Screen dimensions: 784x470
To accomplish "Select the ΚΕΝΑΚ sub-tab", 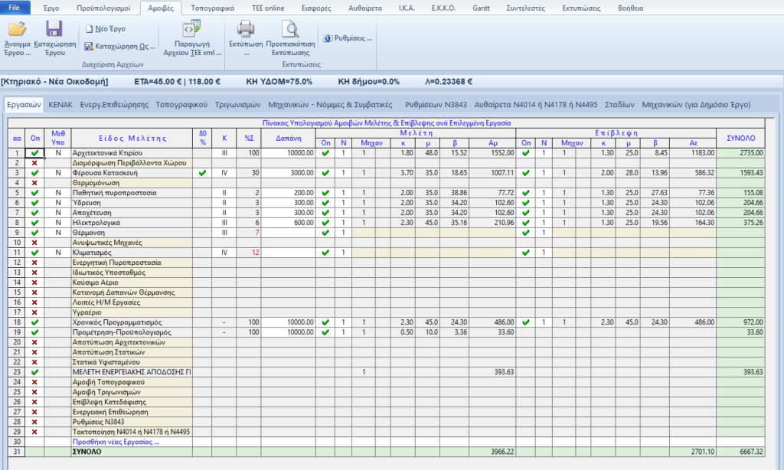I will tap(60, 104).
